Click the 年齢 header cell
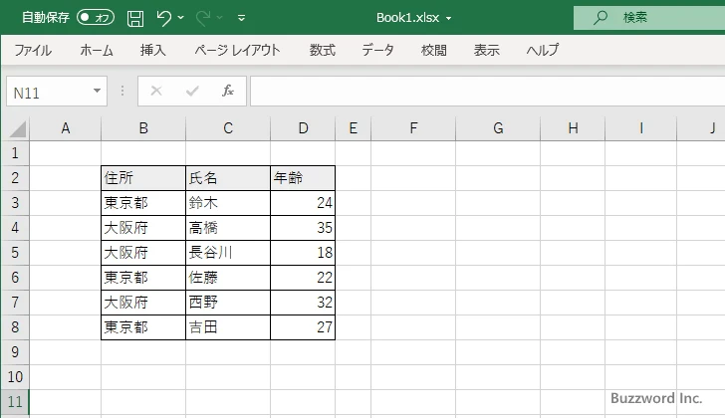 click(x=303, y=178)
